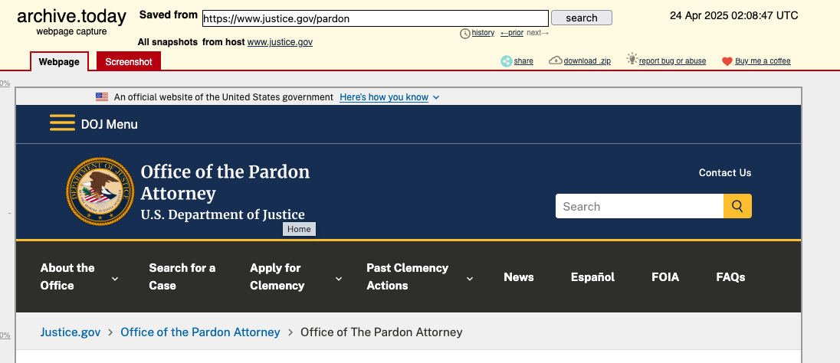Image resolution: width=840 pixels, height=363 pixels.
Task: Expand the Here's how you know banner
Action: pyautogui.click(x=389, y=97)
